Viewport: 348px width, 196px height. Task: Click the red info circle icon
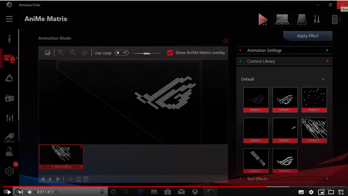(x=226, y=41)
